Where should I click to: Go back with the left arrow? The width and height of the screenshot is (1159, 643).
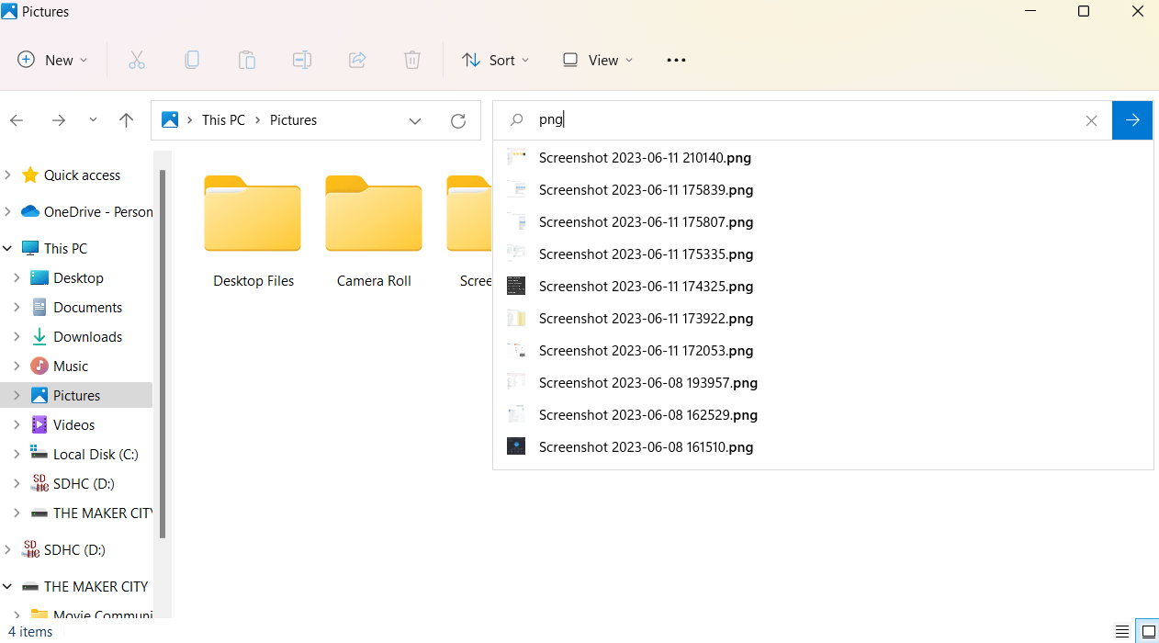point(17,120)
